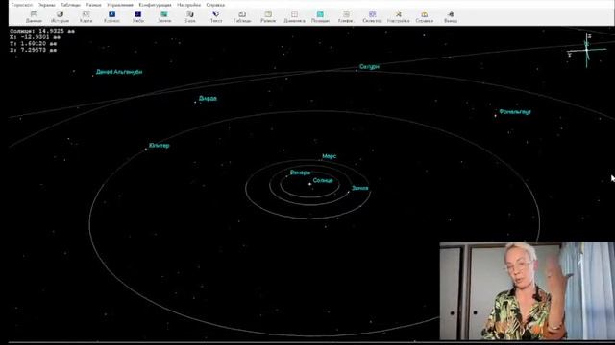Image resolution: width=615 pixels, height=345 pixels.
Task: Open the Таблицы menu in menu bar
Action: click(x=70, y=5)
